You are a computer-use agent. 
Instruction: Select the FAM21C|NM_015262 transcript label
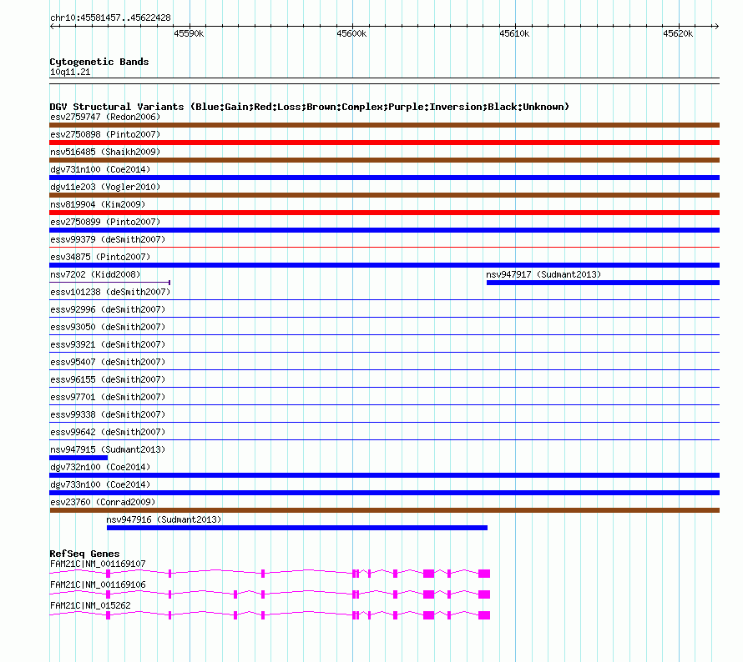click(90, 605)
